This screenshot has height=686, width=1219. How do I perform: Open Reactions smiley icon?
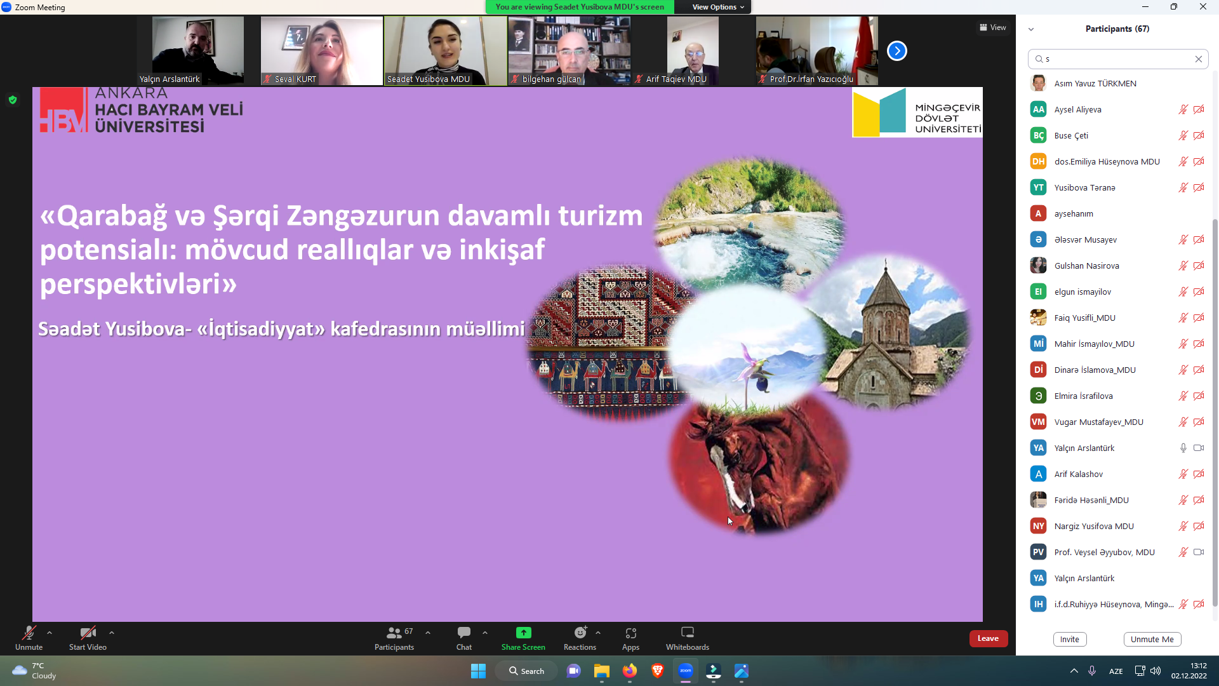[x=580, y=633]
